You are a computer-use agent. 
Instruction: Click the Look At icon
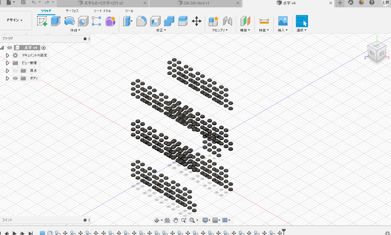pyautogui.click(x=167, y=220)
